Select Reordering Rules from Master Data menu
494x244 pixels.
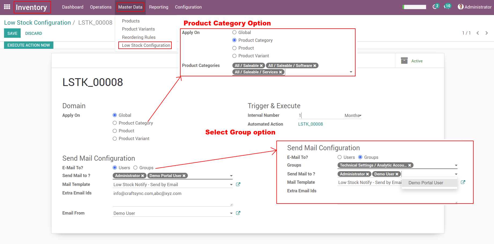pos(138,37)
